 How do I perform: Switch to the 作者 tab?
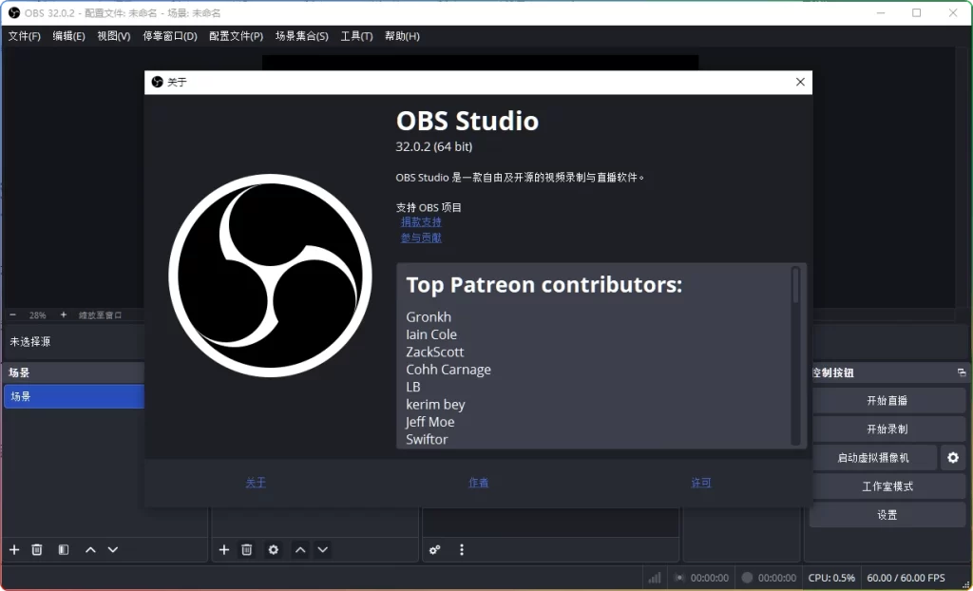[478, 483]
